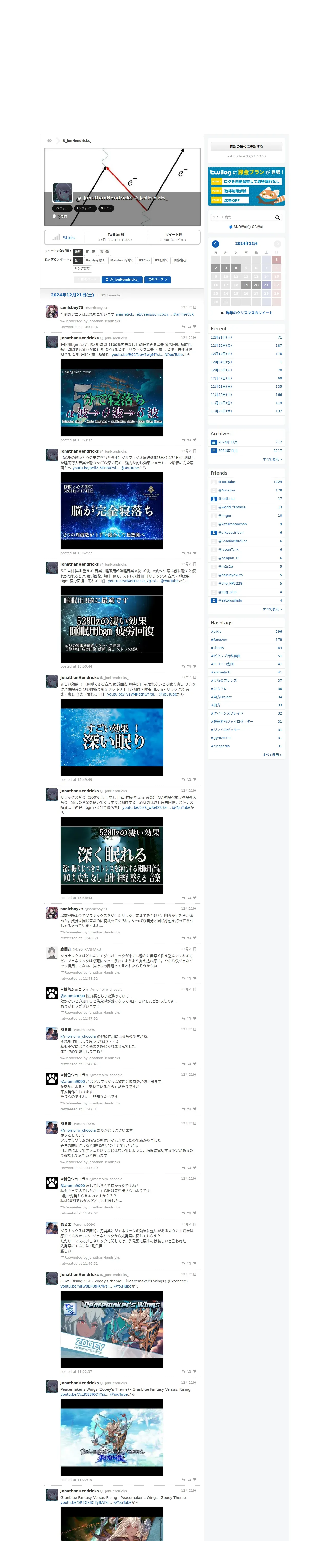Open calendar day 2
The width and height of the screenshot is (329, 1541).
pyautogui.click(x=215, y=268)
